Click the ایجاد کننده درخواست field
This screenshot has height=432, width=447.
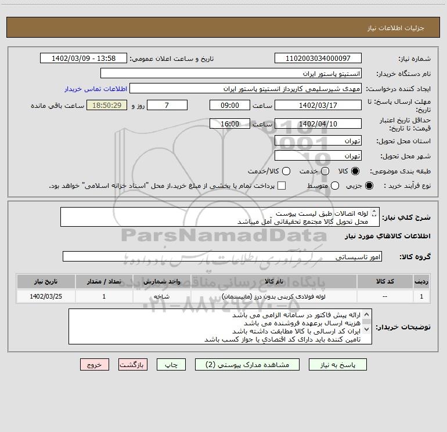246,88
